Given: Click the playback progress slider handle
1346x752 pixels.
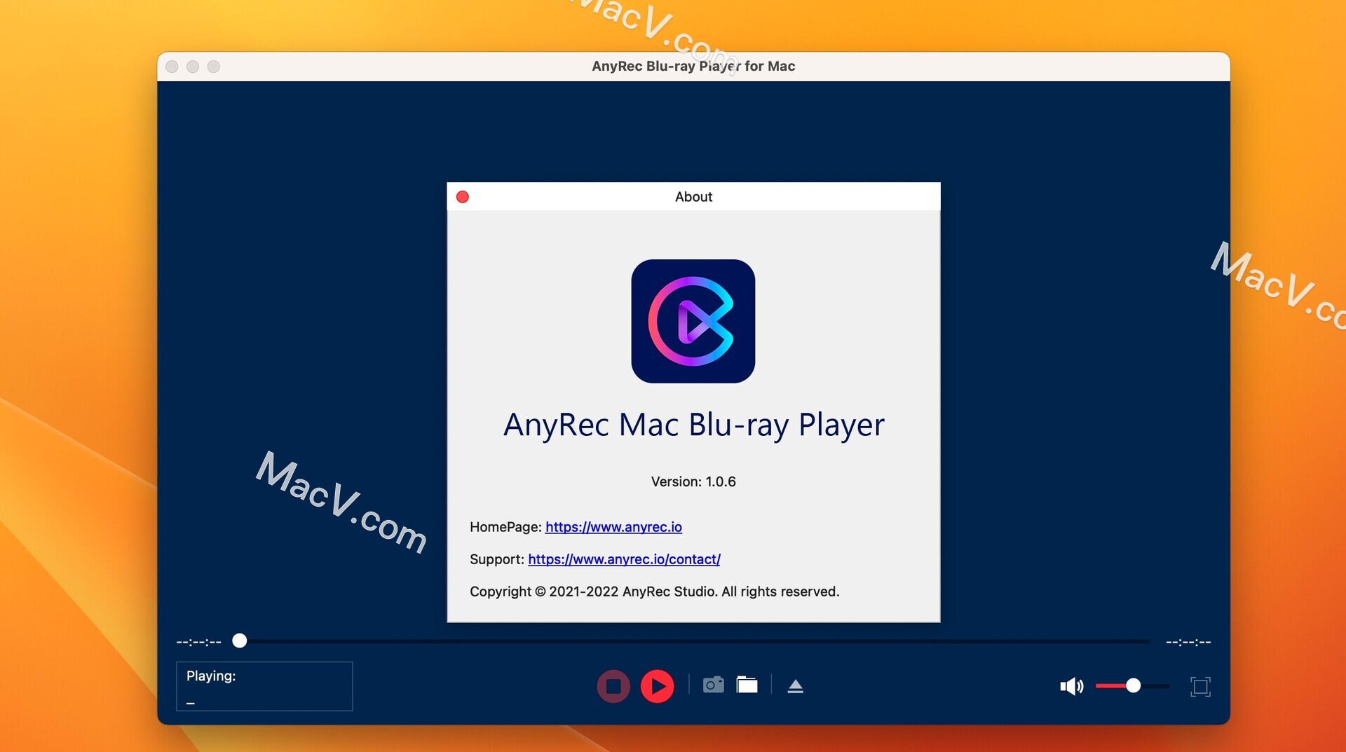Looking at the screenshot, I should 240,641.
